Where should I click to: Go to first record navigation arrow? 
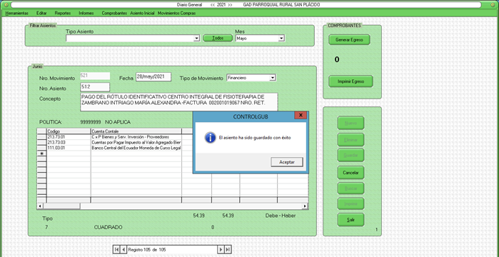(x=117, y=250)
